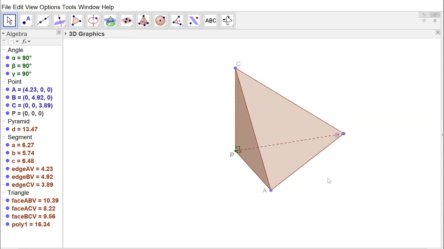Select entry edgeCV = 3.89
The height and width of the screenshot is (249, 444).
(32, 185)
